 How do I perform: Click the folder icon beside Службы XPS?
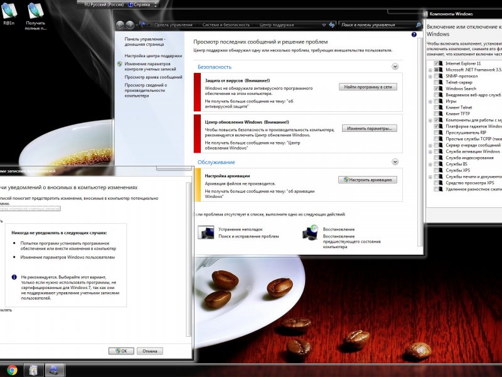click(x=441, y=170)
